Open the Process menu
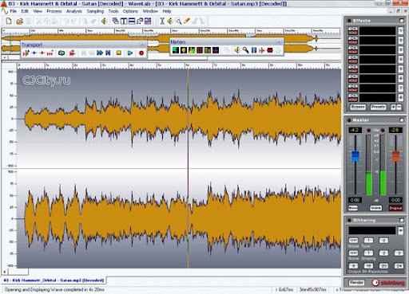Screen dimensions: 409x294 coord(54,11)
